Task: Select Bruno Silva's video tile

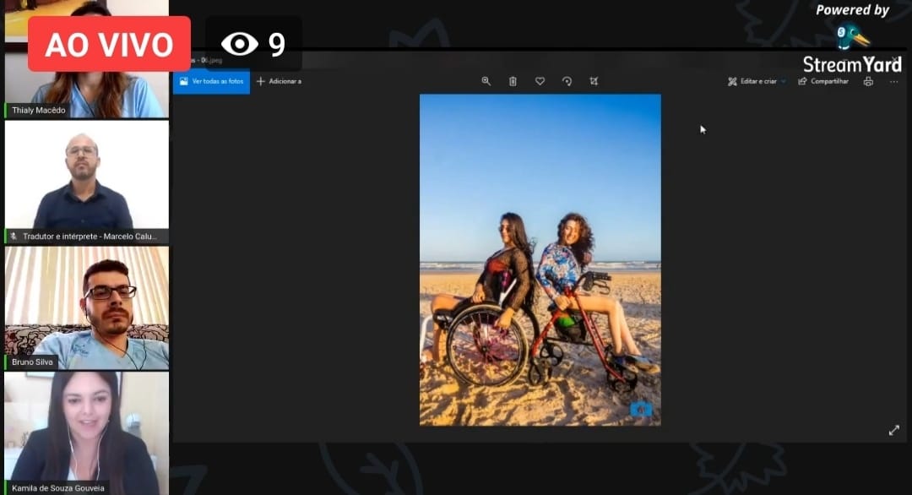Action: pos(86,307)
